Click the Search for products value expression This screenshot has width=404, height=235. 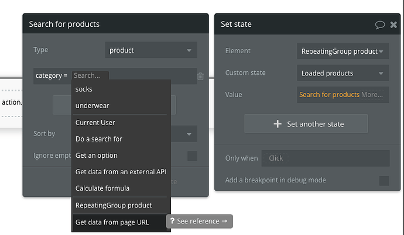329,95
